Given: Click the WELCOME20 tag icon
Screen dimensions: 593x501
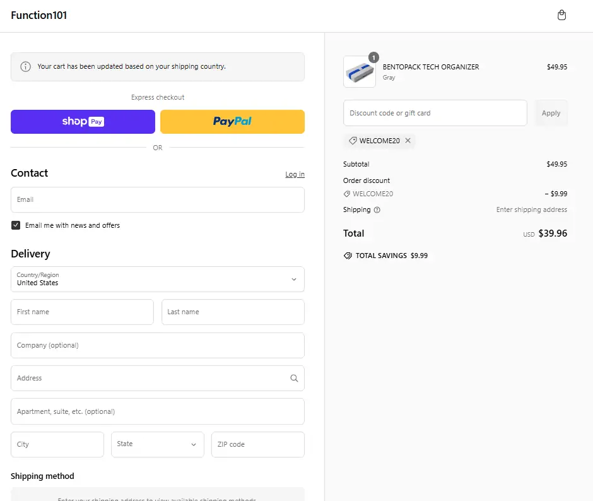Looking at the screenshot, I should [x=353, y=141].
